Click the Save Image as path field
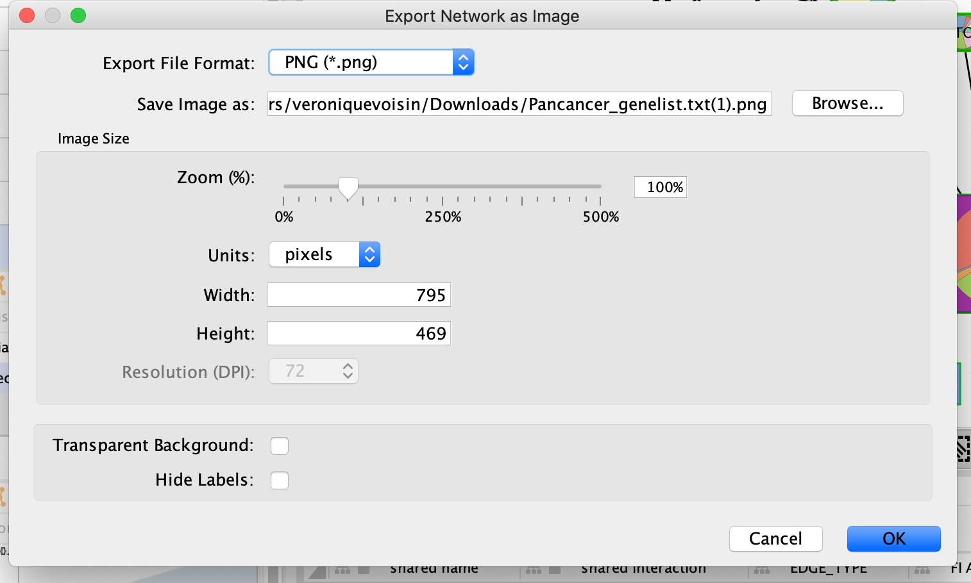The height and width of the screenshot is (583, 971). 519,104
